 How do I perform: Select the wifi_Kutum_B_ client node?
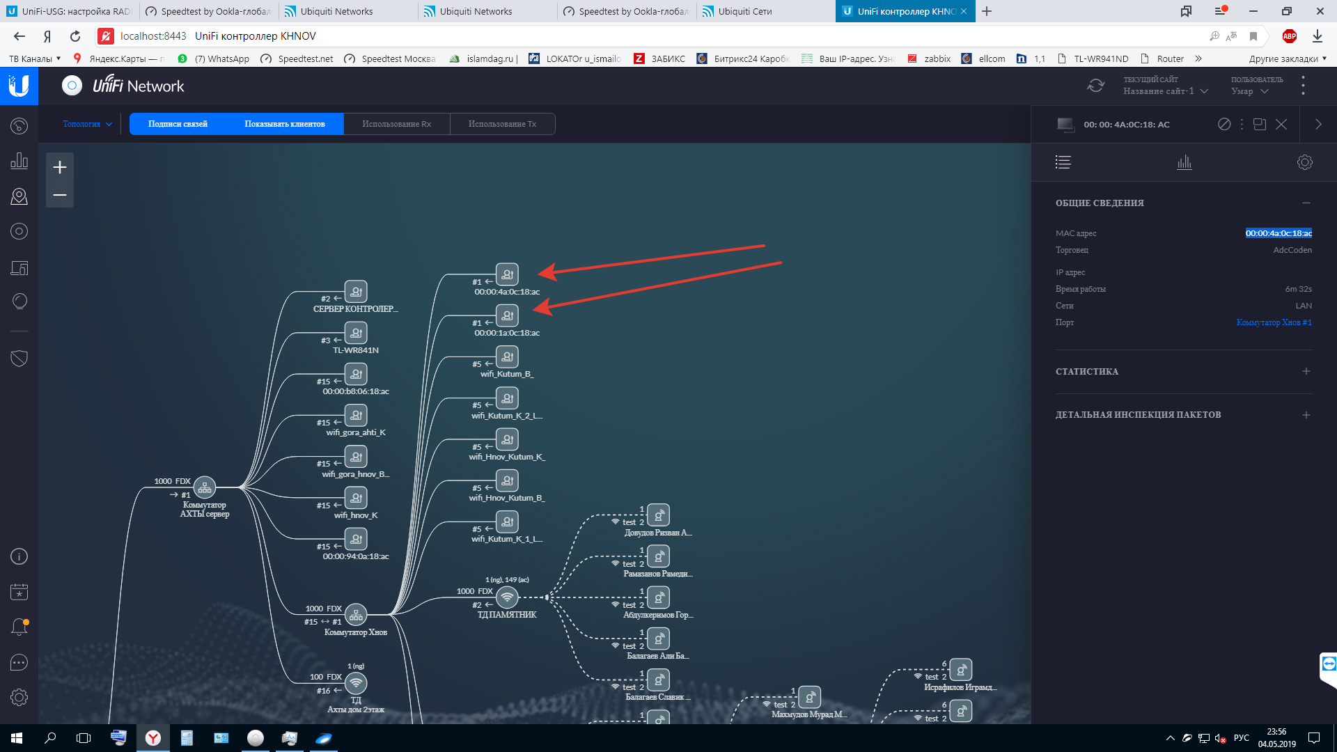[507, 357]
